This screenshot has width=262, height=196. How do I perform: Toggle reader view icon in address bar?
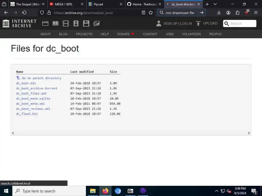(143, 13)
